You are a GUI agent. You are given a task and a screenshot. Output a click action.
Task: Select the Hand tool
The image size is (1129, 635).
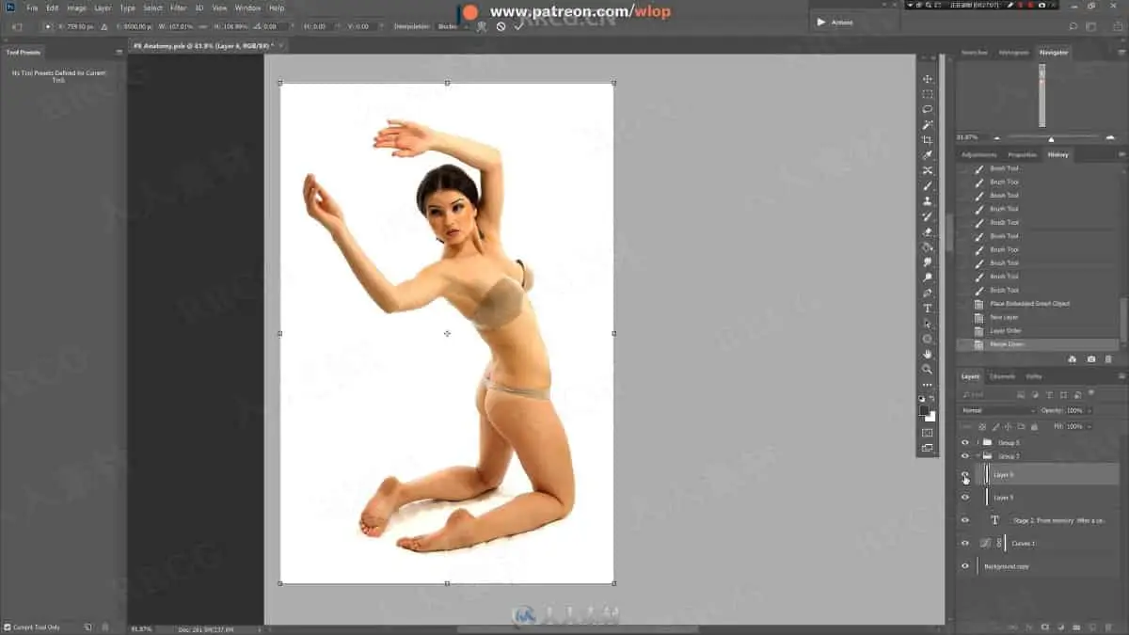[x=928, y=354]
